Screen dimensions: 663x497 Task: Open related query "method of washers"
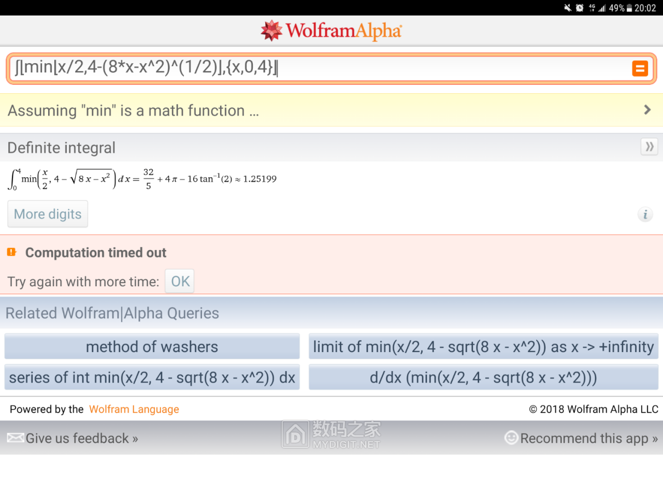coord(152,346)
